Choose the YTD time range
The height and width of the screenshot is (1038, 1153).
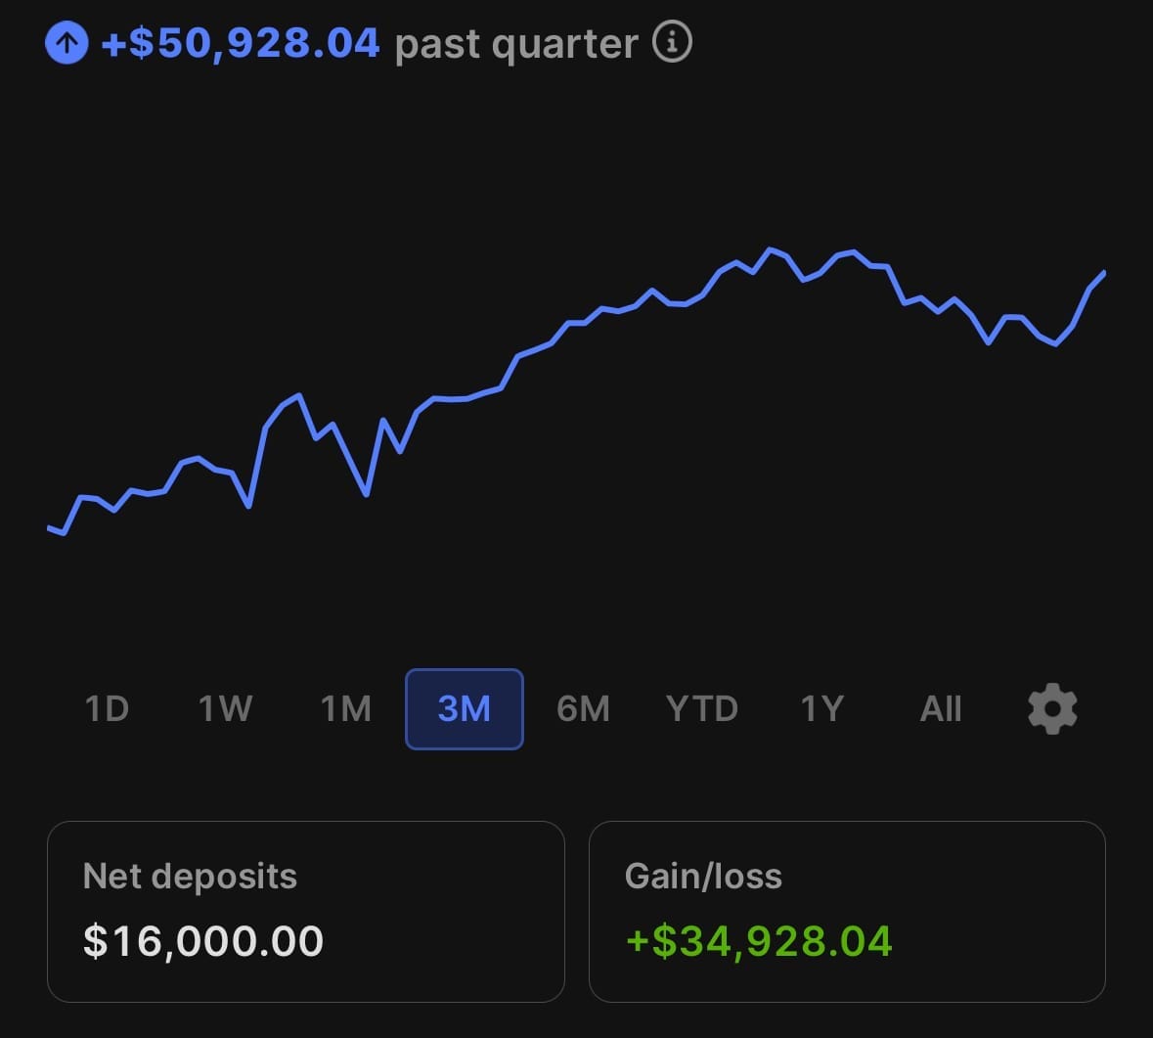(701, 708)
